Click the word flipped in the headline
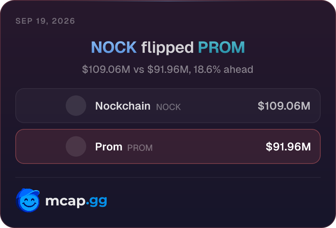Screen dimensions: 336x228 pyautogui.click(x=167, y=48)
